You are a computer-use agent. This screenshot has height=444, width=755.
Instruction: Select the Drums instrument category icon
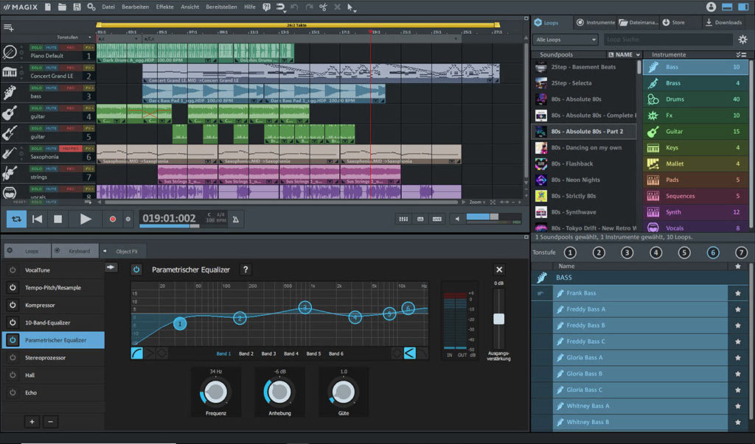click(653, 99)
